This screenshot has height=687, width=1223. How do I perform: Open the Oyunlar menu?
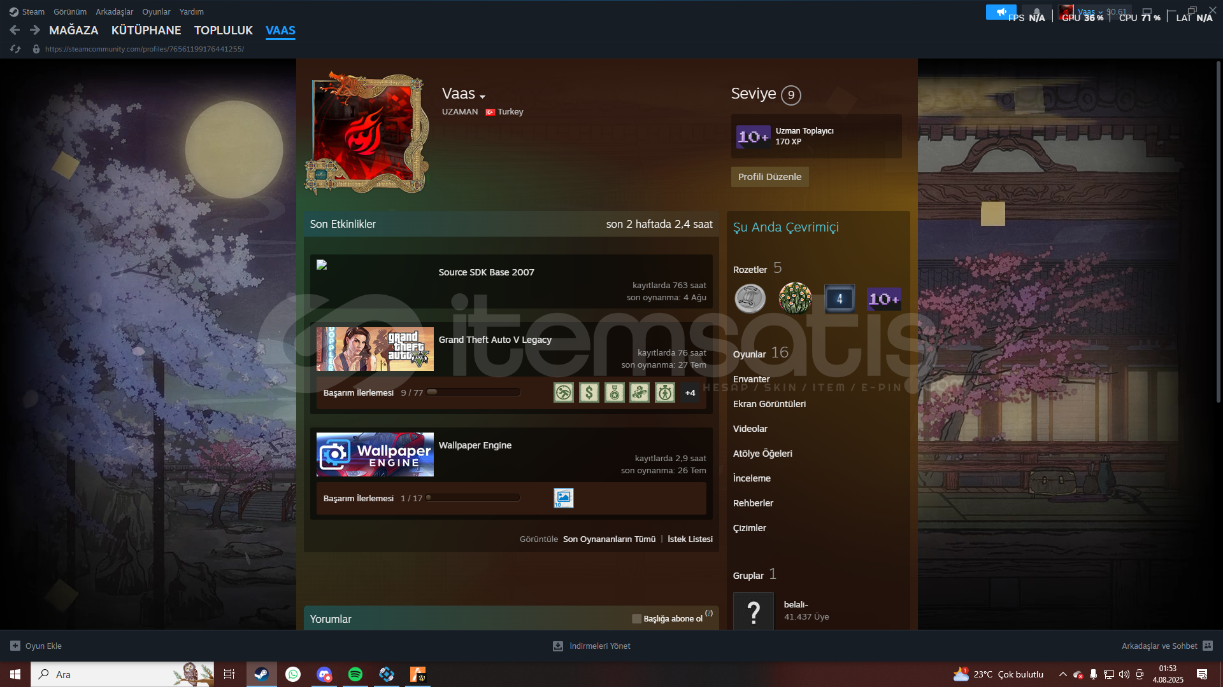[156, 11]
